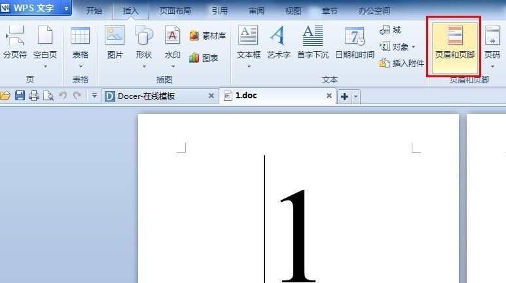Expand the 水印 dropdown arrow
The width and height of the screenshot is (506, 283).
[x=173, y=67]
